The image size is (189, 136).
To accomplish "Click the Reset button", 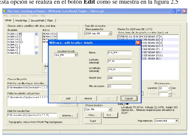I will click(93, 121).
